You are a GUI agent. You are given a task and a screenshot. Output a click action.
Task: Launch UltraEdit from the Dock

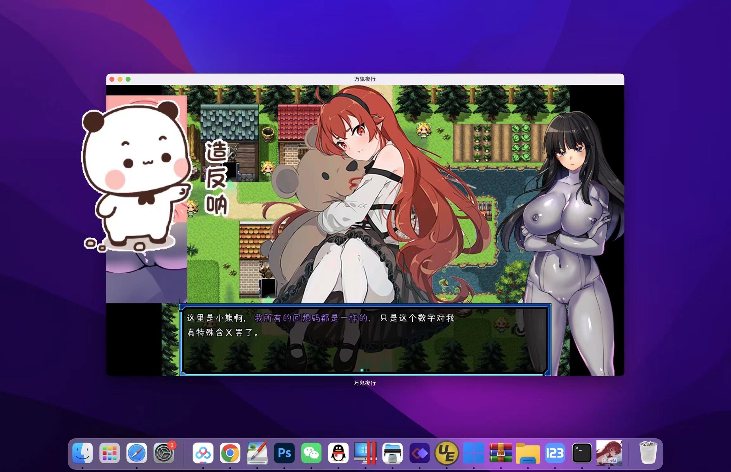tap(447, 453)
